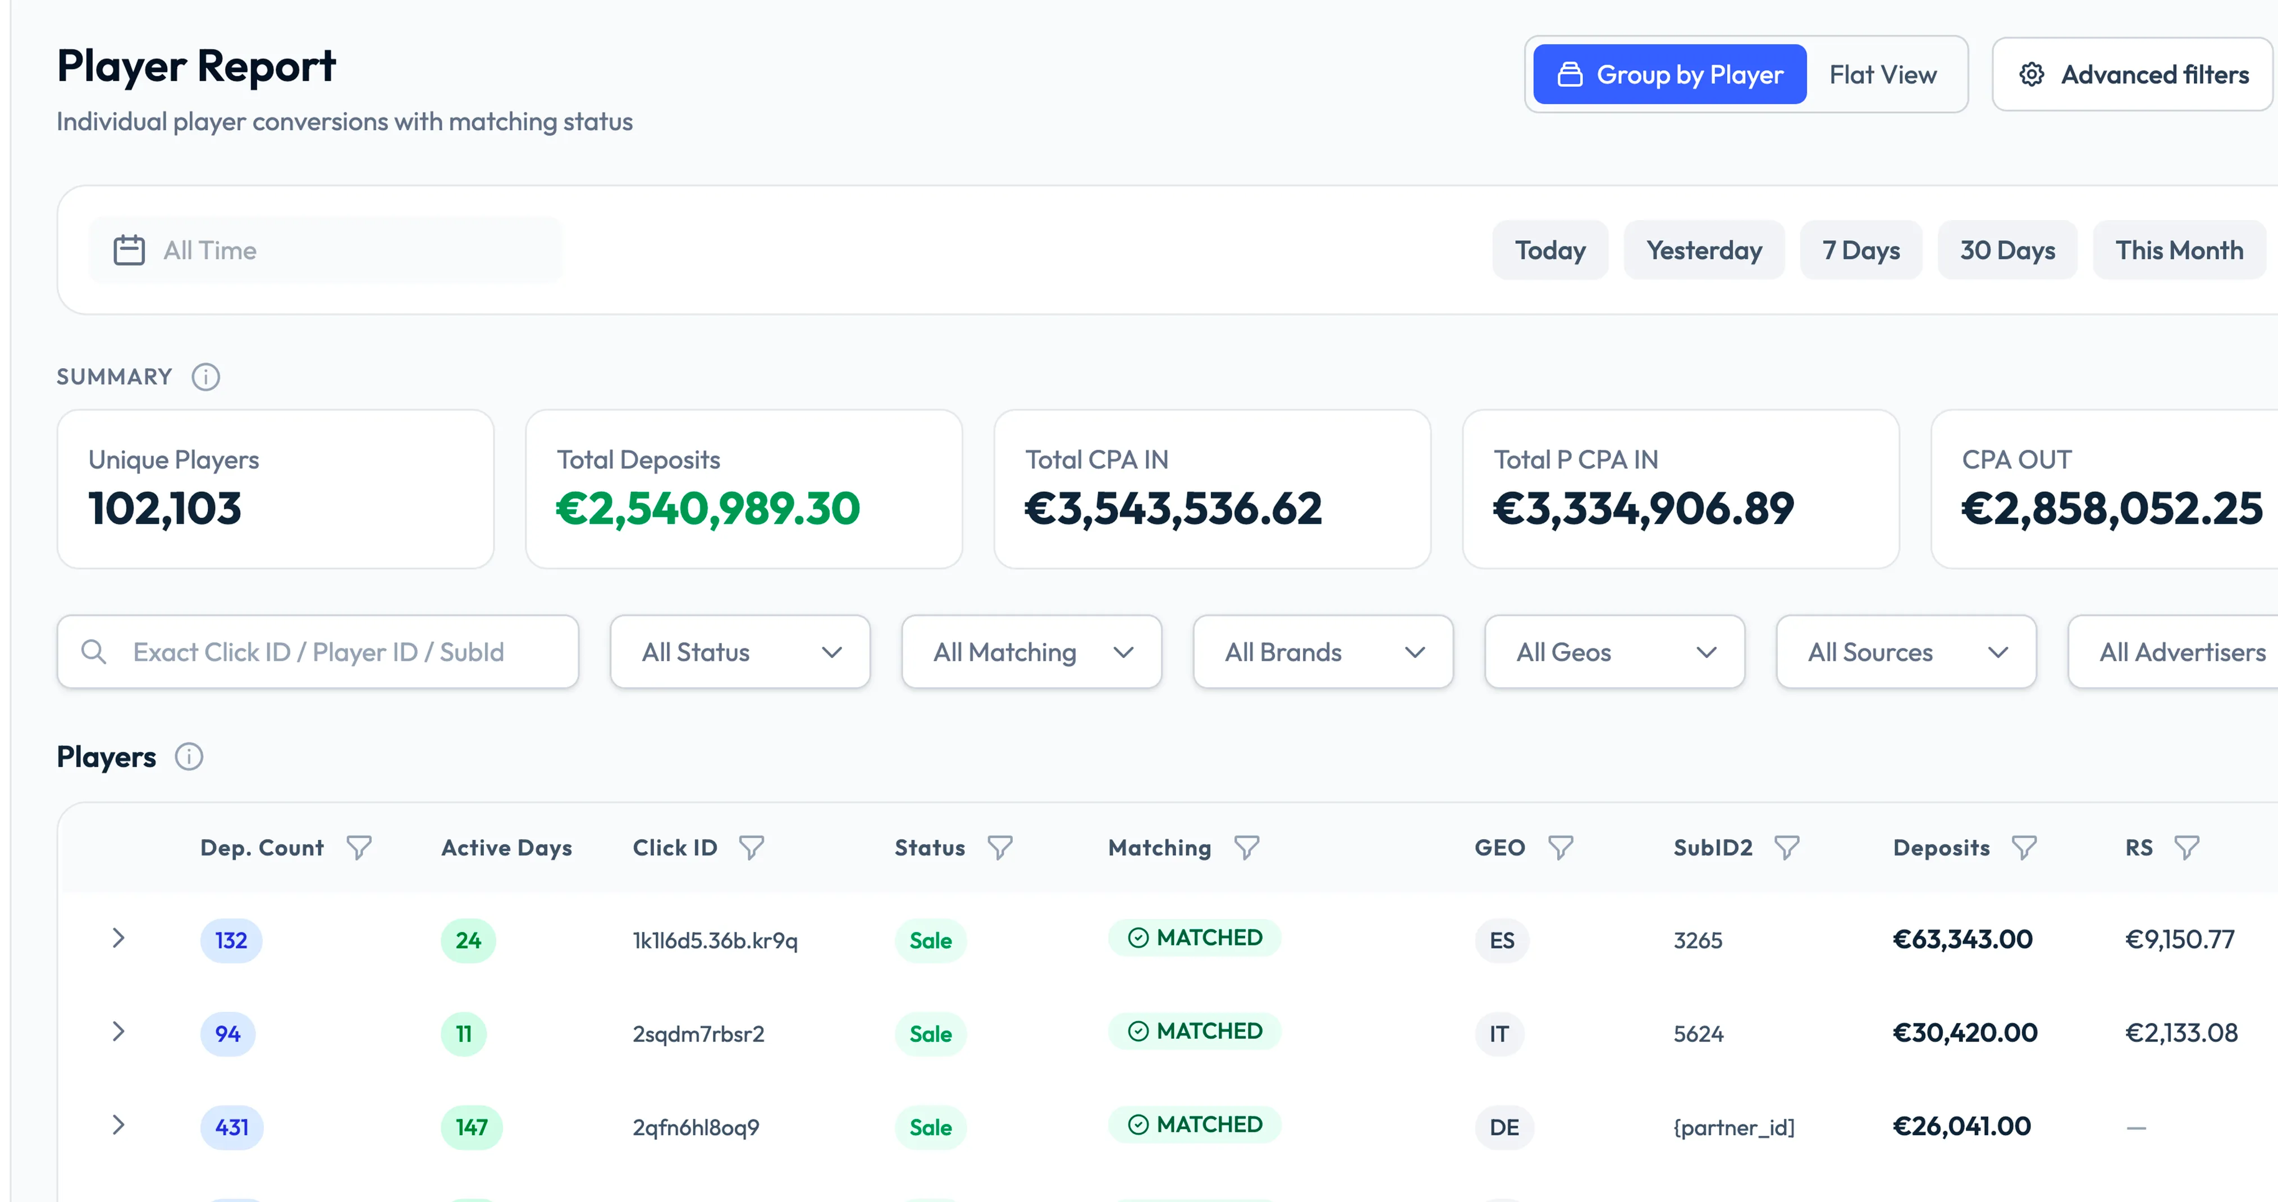Expand the row with Click ID 2qfn6hl8oq9

click(118, 1125)
